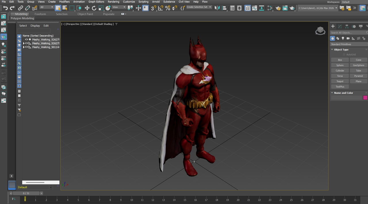Click the Teapot primitive button

(340, 81)
